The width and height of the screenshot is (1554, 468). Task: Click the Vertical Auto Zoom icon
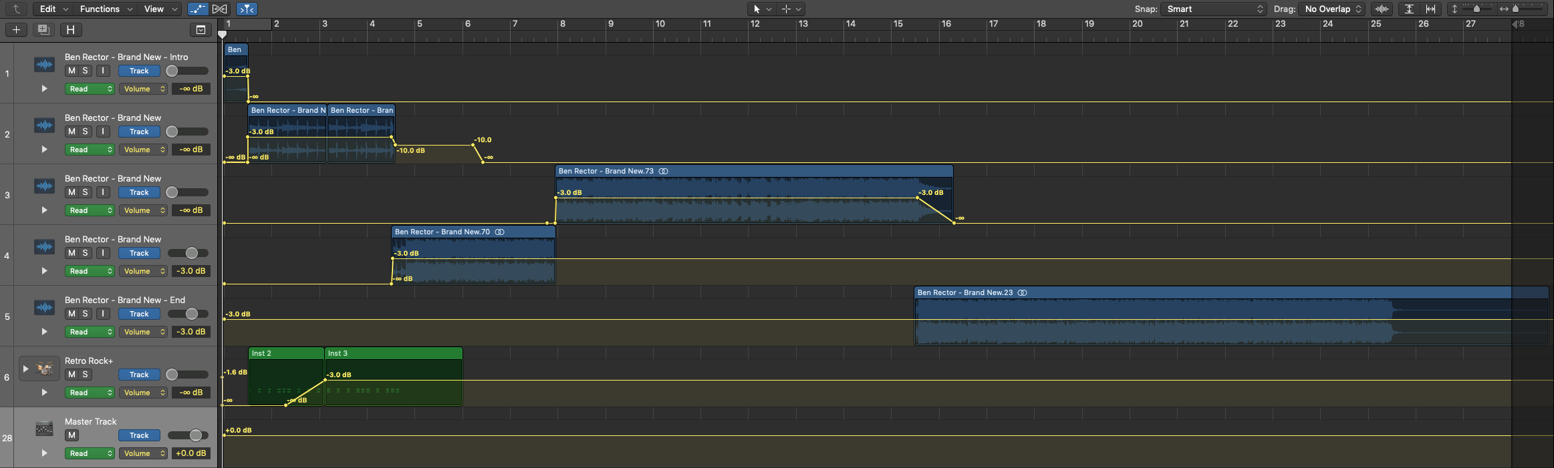coord(1409,9)
